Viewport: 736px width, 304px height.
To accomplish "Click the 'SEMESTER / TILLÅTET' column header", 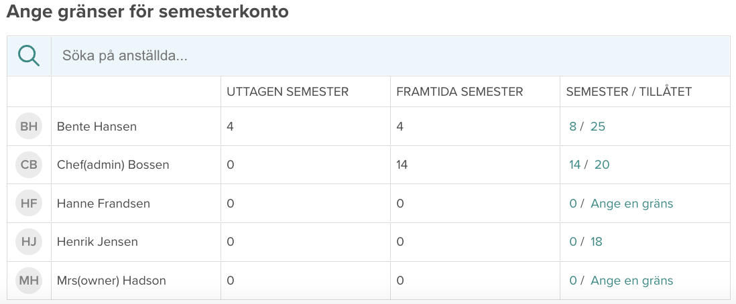I will click(629, 92).
